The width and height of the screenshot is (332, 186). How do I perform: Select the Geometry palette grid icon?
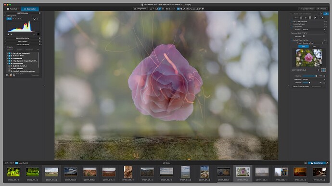click(x=310, y=18)
